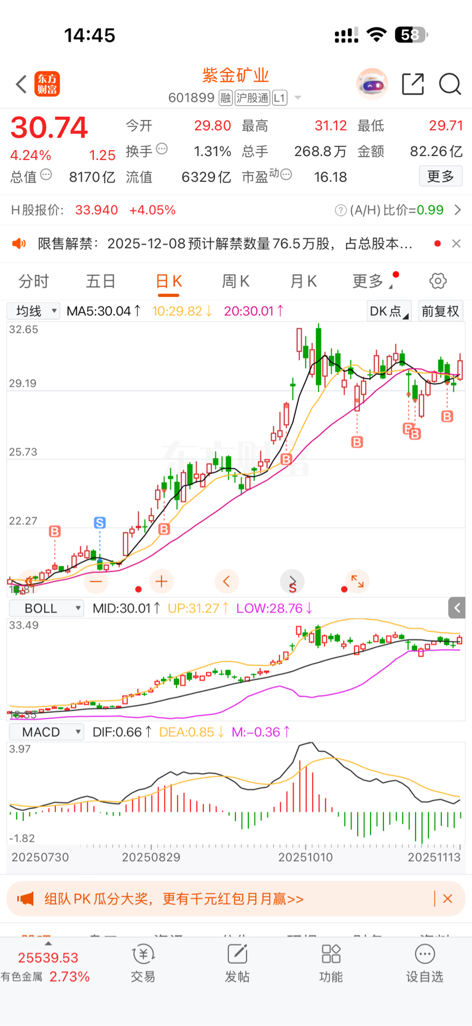Switch to 五日 chart tab
The height and width of the screenshot is (1026, 472).
101,282
